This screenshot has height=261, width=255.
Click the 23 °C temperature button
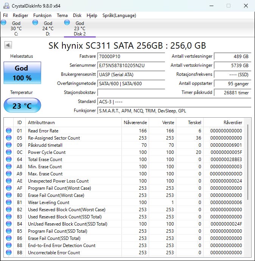pyautogui.click(x=22, y=106)
